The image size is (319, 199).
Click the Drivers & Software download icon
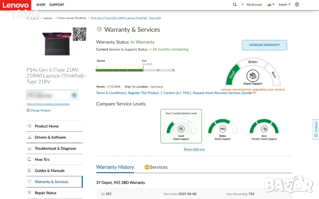click(x=29, y=137)
